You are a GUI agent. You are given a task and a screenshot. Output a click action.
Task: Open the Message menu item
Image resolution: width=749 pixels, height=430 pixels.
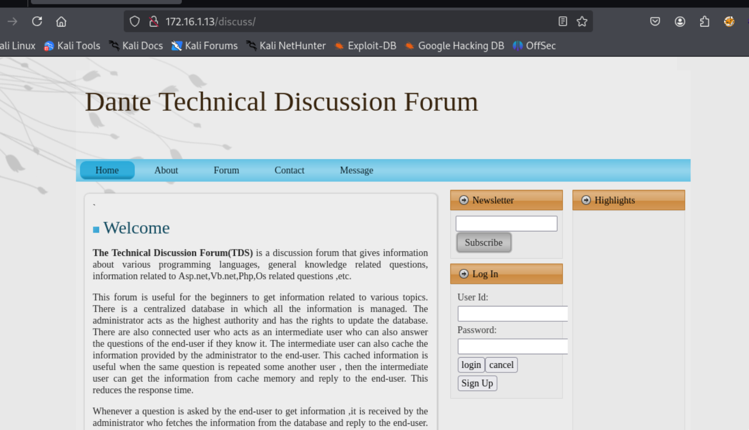click(x=356, y=170)
